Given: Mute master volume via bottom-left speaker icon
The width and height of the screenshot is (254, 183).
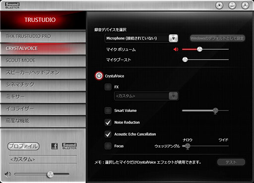Looking at the screenshot, I should [x=8, y=174].
